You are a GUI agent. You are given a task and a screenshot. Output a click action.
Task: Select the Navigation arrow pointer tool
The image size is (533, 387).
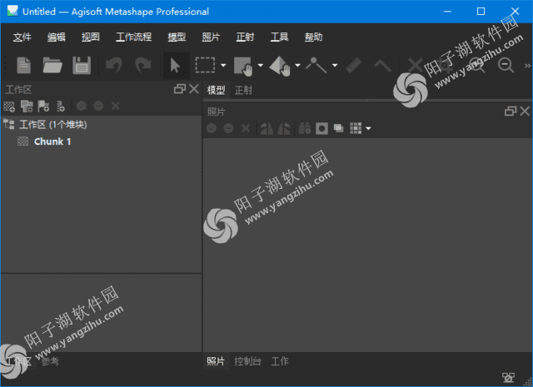click(x=176, y=65)
